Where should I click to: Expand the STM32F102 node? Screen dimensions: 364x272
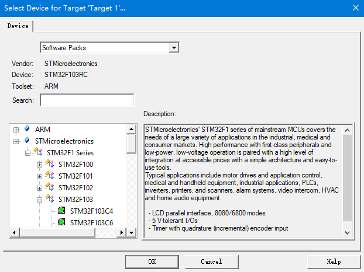[39, 188]
